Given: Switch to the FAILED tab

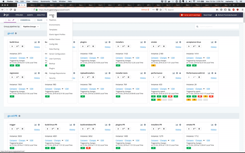Looking at the screenshot, I should coord(40,20).
